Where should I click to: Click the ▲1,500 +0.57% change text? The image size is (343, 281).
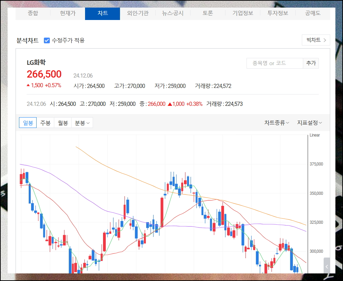click(44, 85)
